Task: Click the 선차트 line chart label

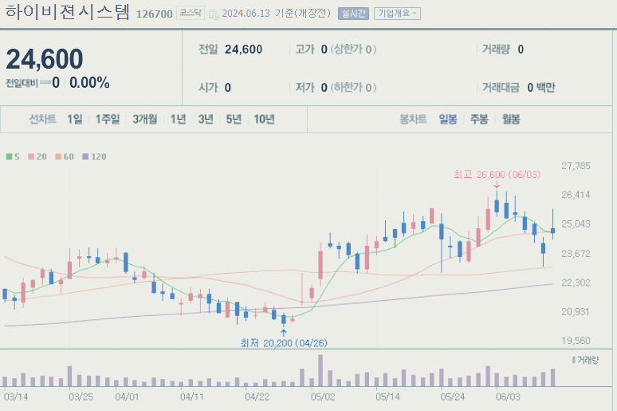Action: (x=42, y=119)
